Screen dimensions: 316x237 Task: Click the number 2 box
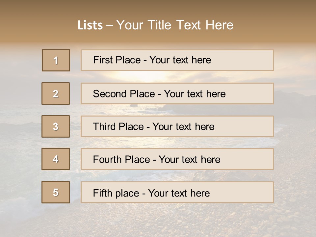[56, 93]
